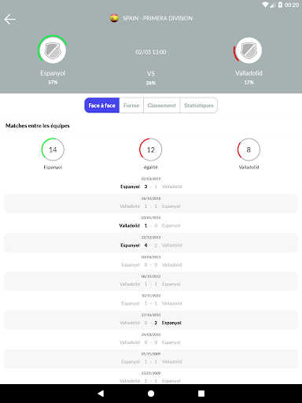Tap the 12 égalité draws circle
This screenshot has width=302, height=403.
point(151,150)
